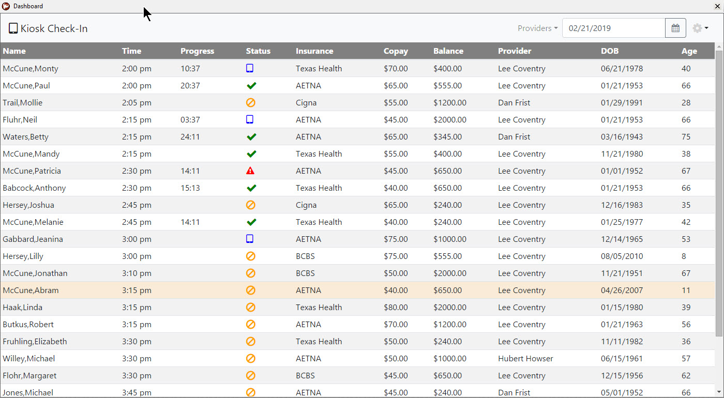Select patient name Trail,Mollie
This screenshot has width=724, height=398.
coord(23,102)
